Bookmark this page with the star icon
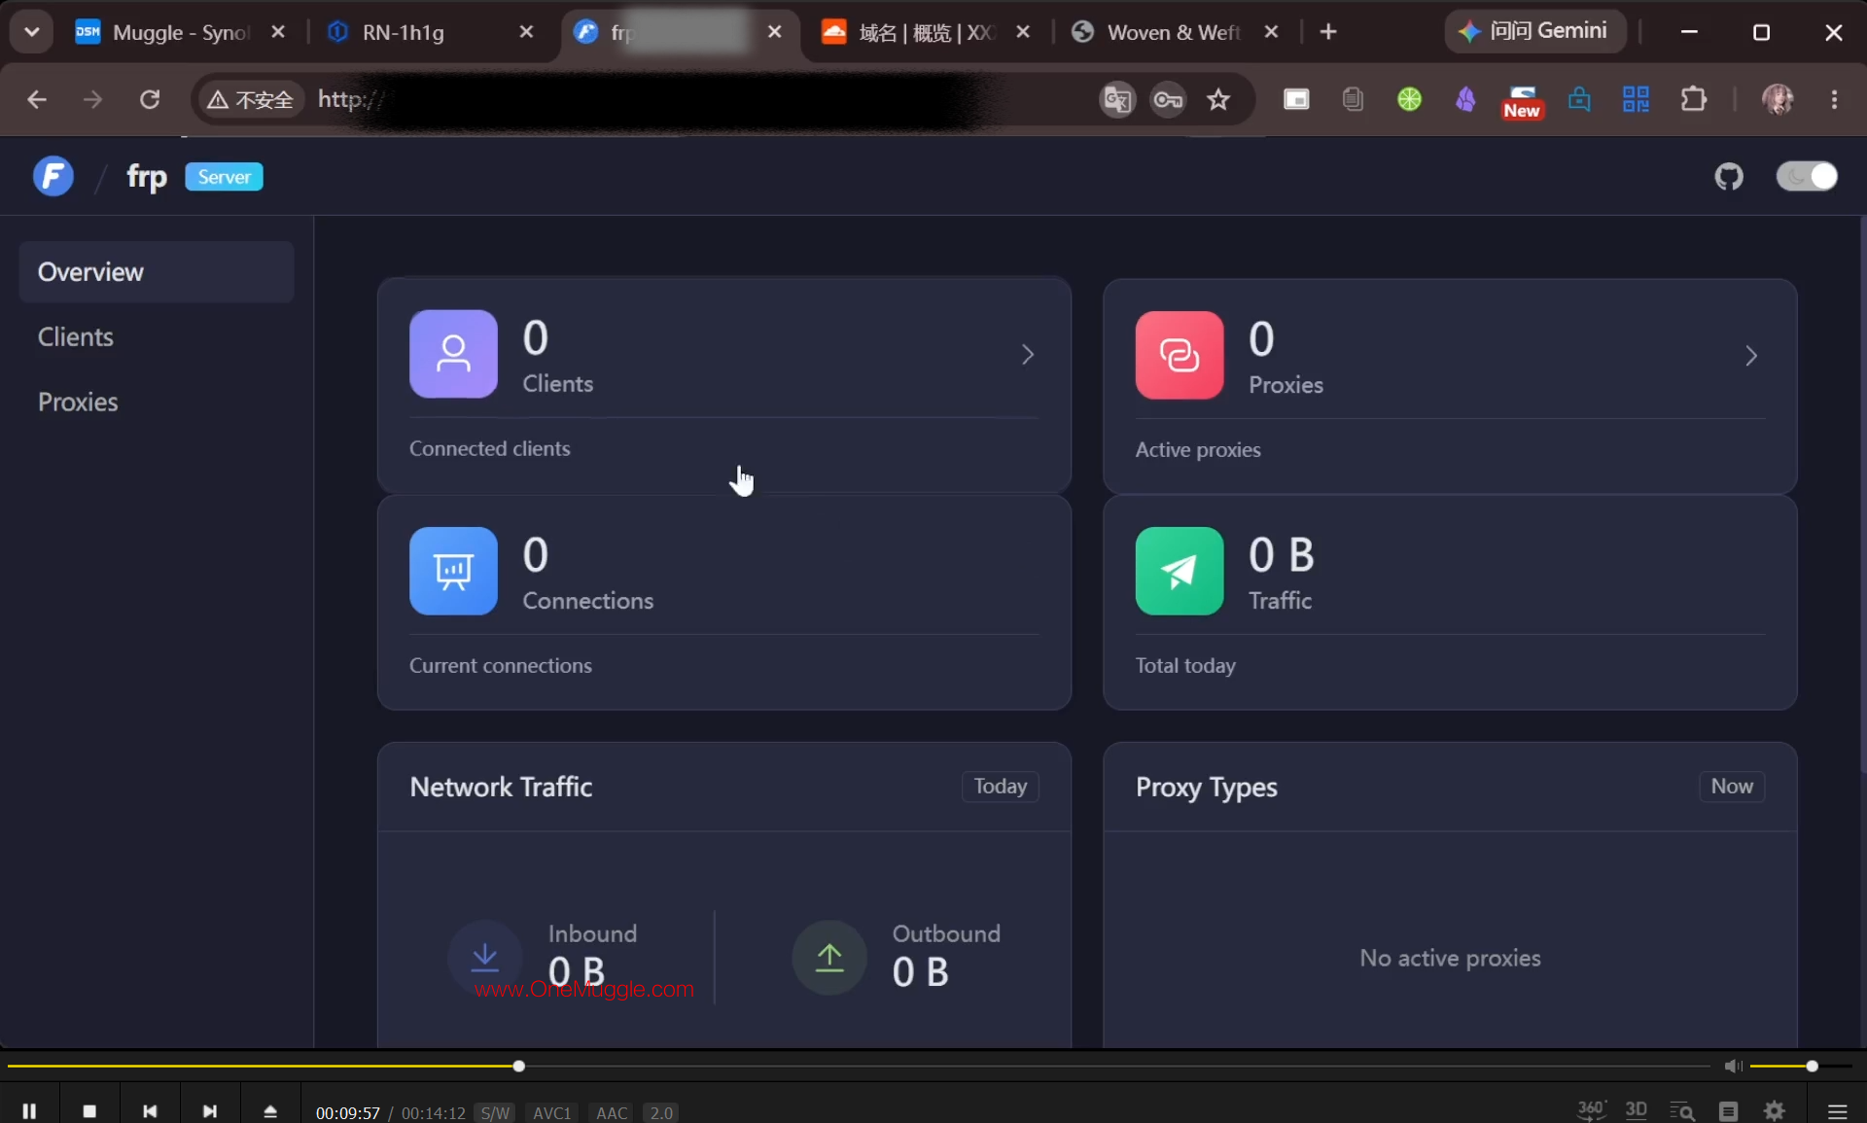 pos(1218,99)
